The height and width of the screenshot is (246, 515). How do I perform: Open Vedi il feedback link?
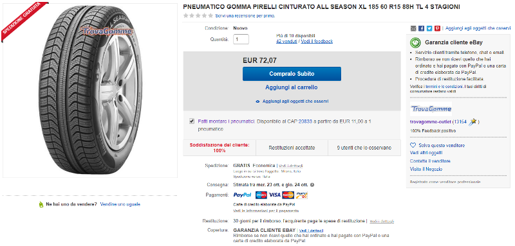[x=317, y=41]
